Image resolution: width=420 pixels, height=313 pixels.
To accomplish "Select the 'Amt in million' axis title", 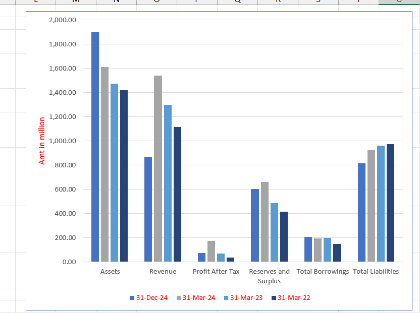I will (42, 141).
